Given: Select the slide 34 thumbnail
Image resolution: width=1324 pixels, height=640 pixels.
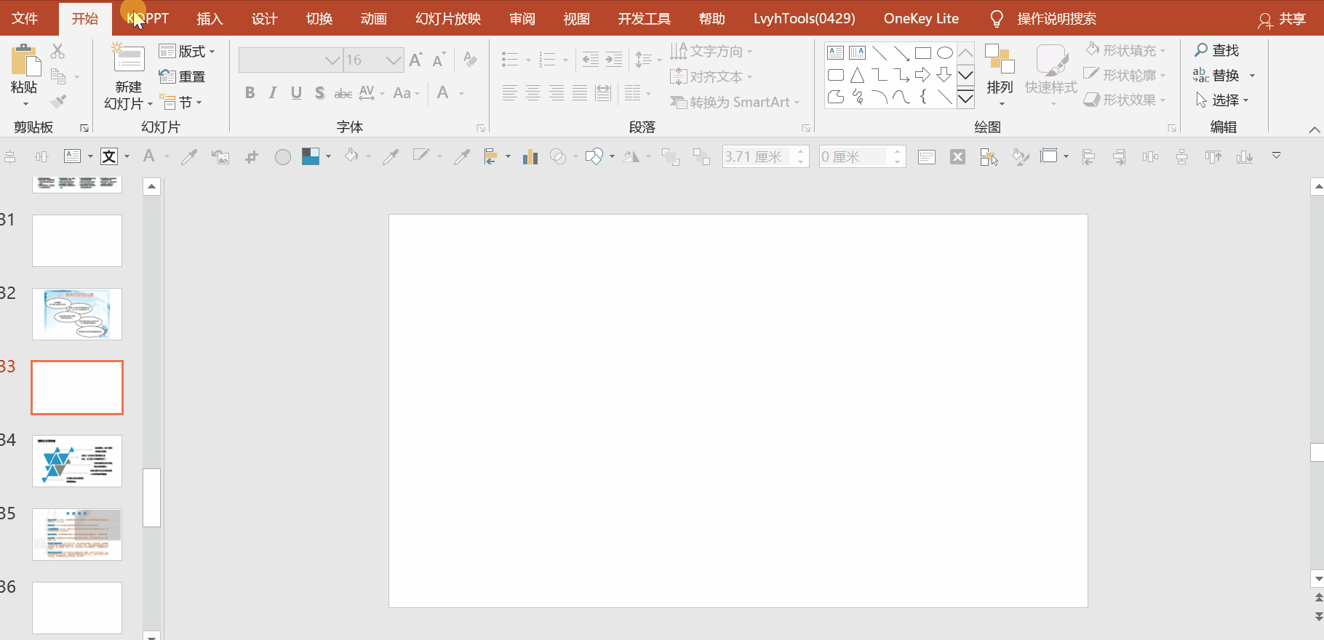Looking at the screenshot, I should [77, 461].
